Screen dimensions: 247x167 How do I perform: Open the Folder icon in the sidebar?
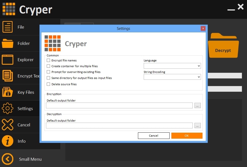pos(7,43)
